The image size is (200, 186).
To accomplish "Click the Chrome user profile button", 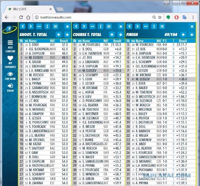I will pyautogui.click(x=166, y=3).
